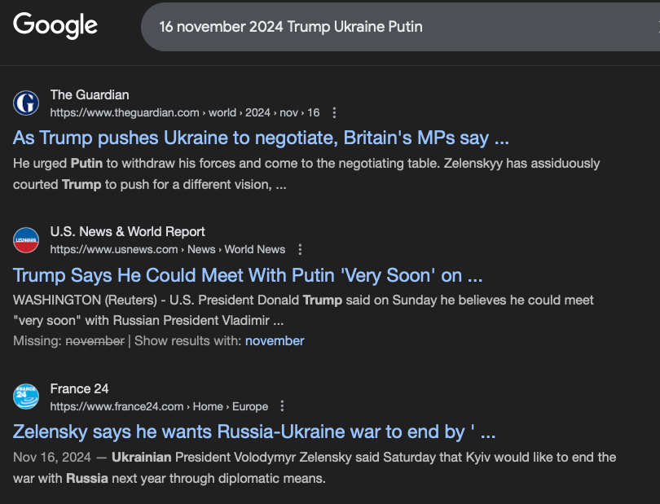Open 'As Trump pushes Ukraine to negotiate' result
660x504 pixels.
click(261, 138)
